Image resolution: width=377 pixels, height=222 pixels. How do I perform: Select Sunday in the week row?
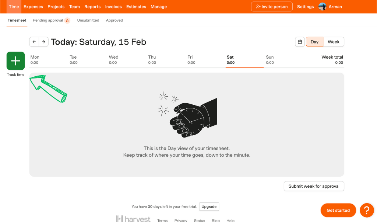tap(270, 60)
